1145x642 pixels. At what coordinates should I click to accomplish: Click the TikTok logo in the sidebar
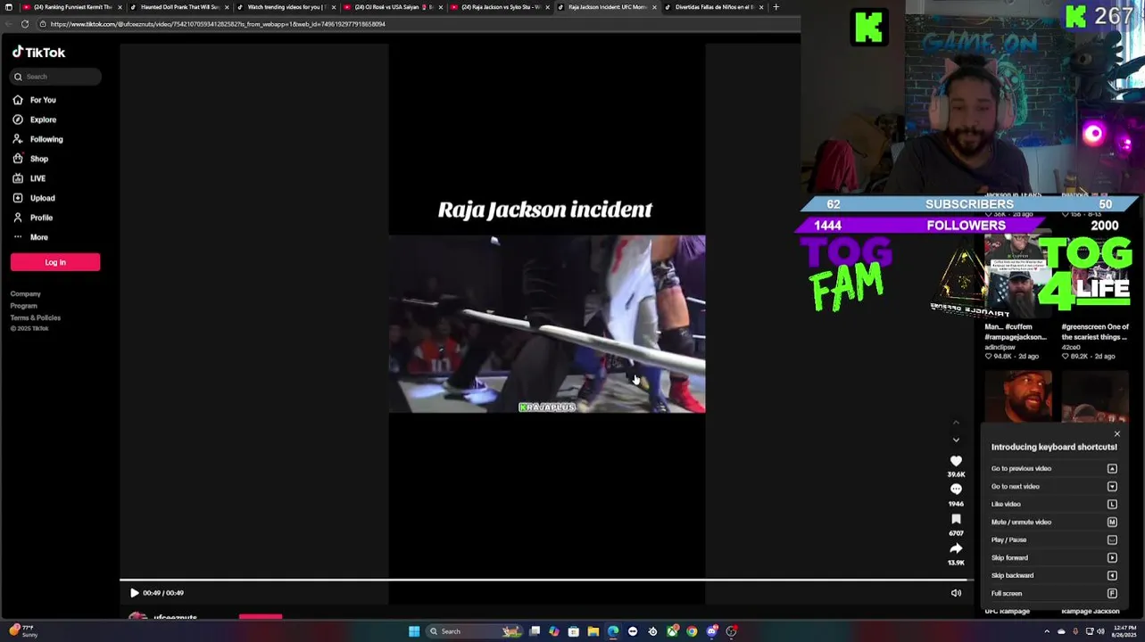tap(38, 53)
